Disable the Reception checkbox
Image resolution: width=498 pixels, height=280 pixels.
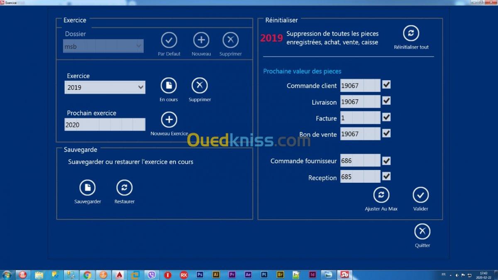[x=386, y=177]
